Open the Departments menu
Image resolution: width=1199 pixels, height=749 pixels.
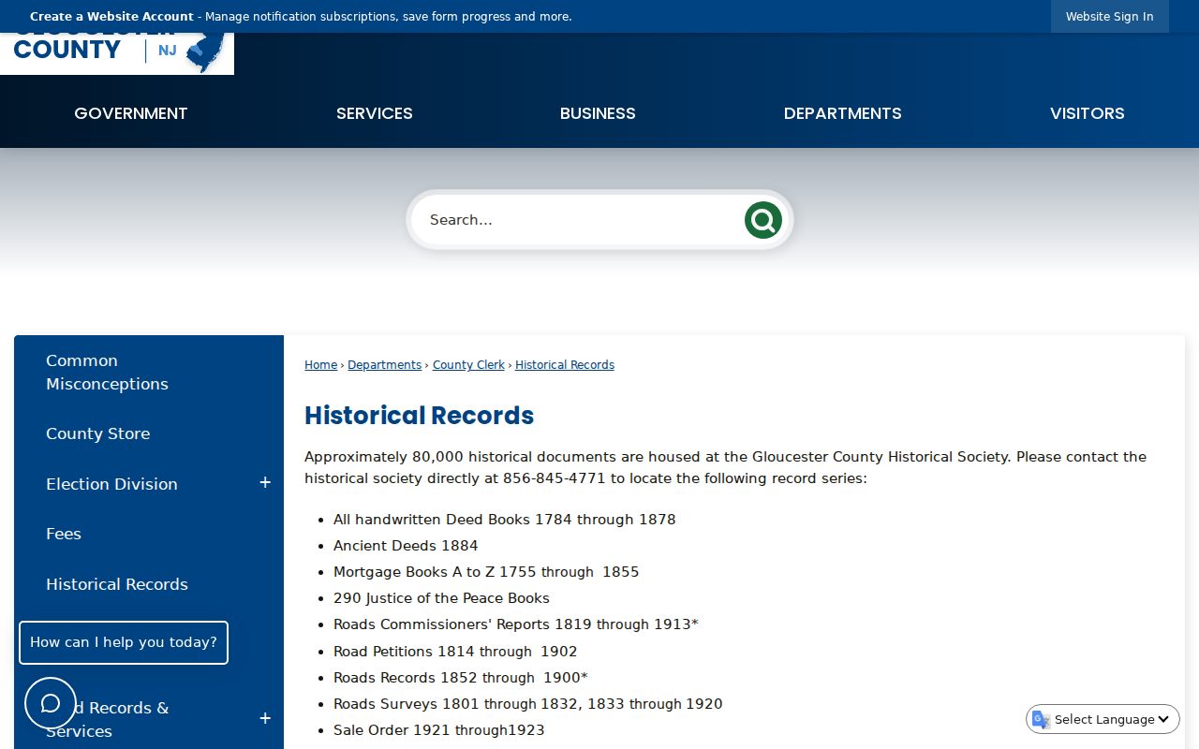pos(842,113)
